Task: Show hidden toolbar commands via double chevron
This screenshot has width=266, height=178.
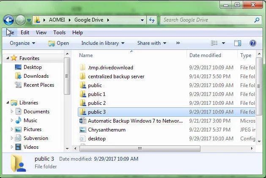Action: (x=178, y=43)
